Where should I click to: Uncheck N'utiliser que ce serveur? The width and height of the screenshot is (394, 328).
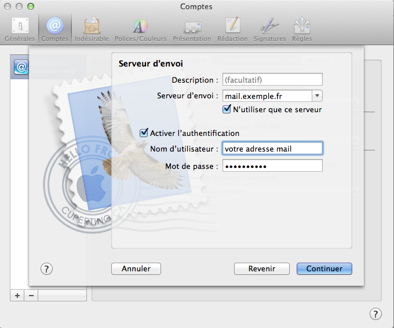pyautogui.click(x=227, y=109)
